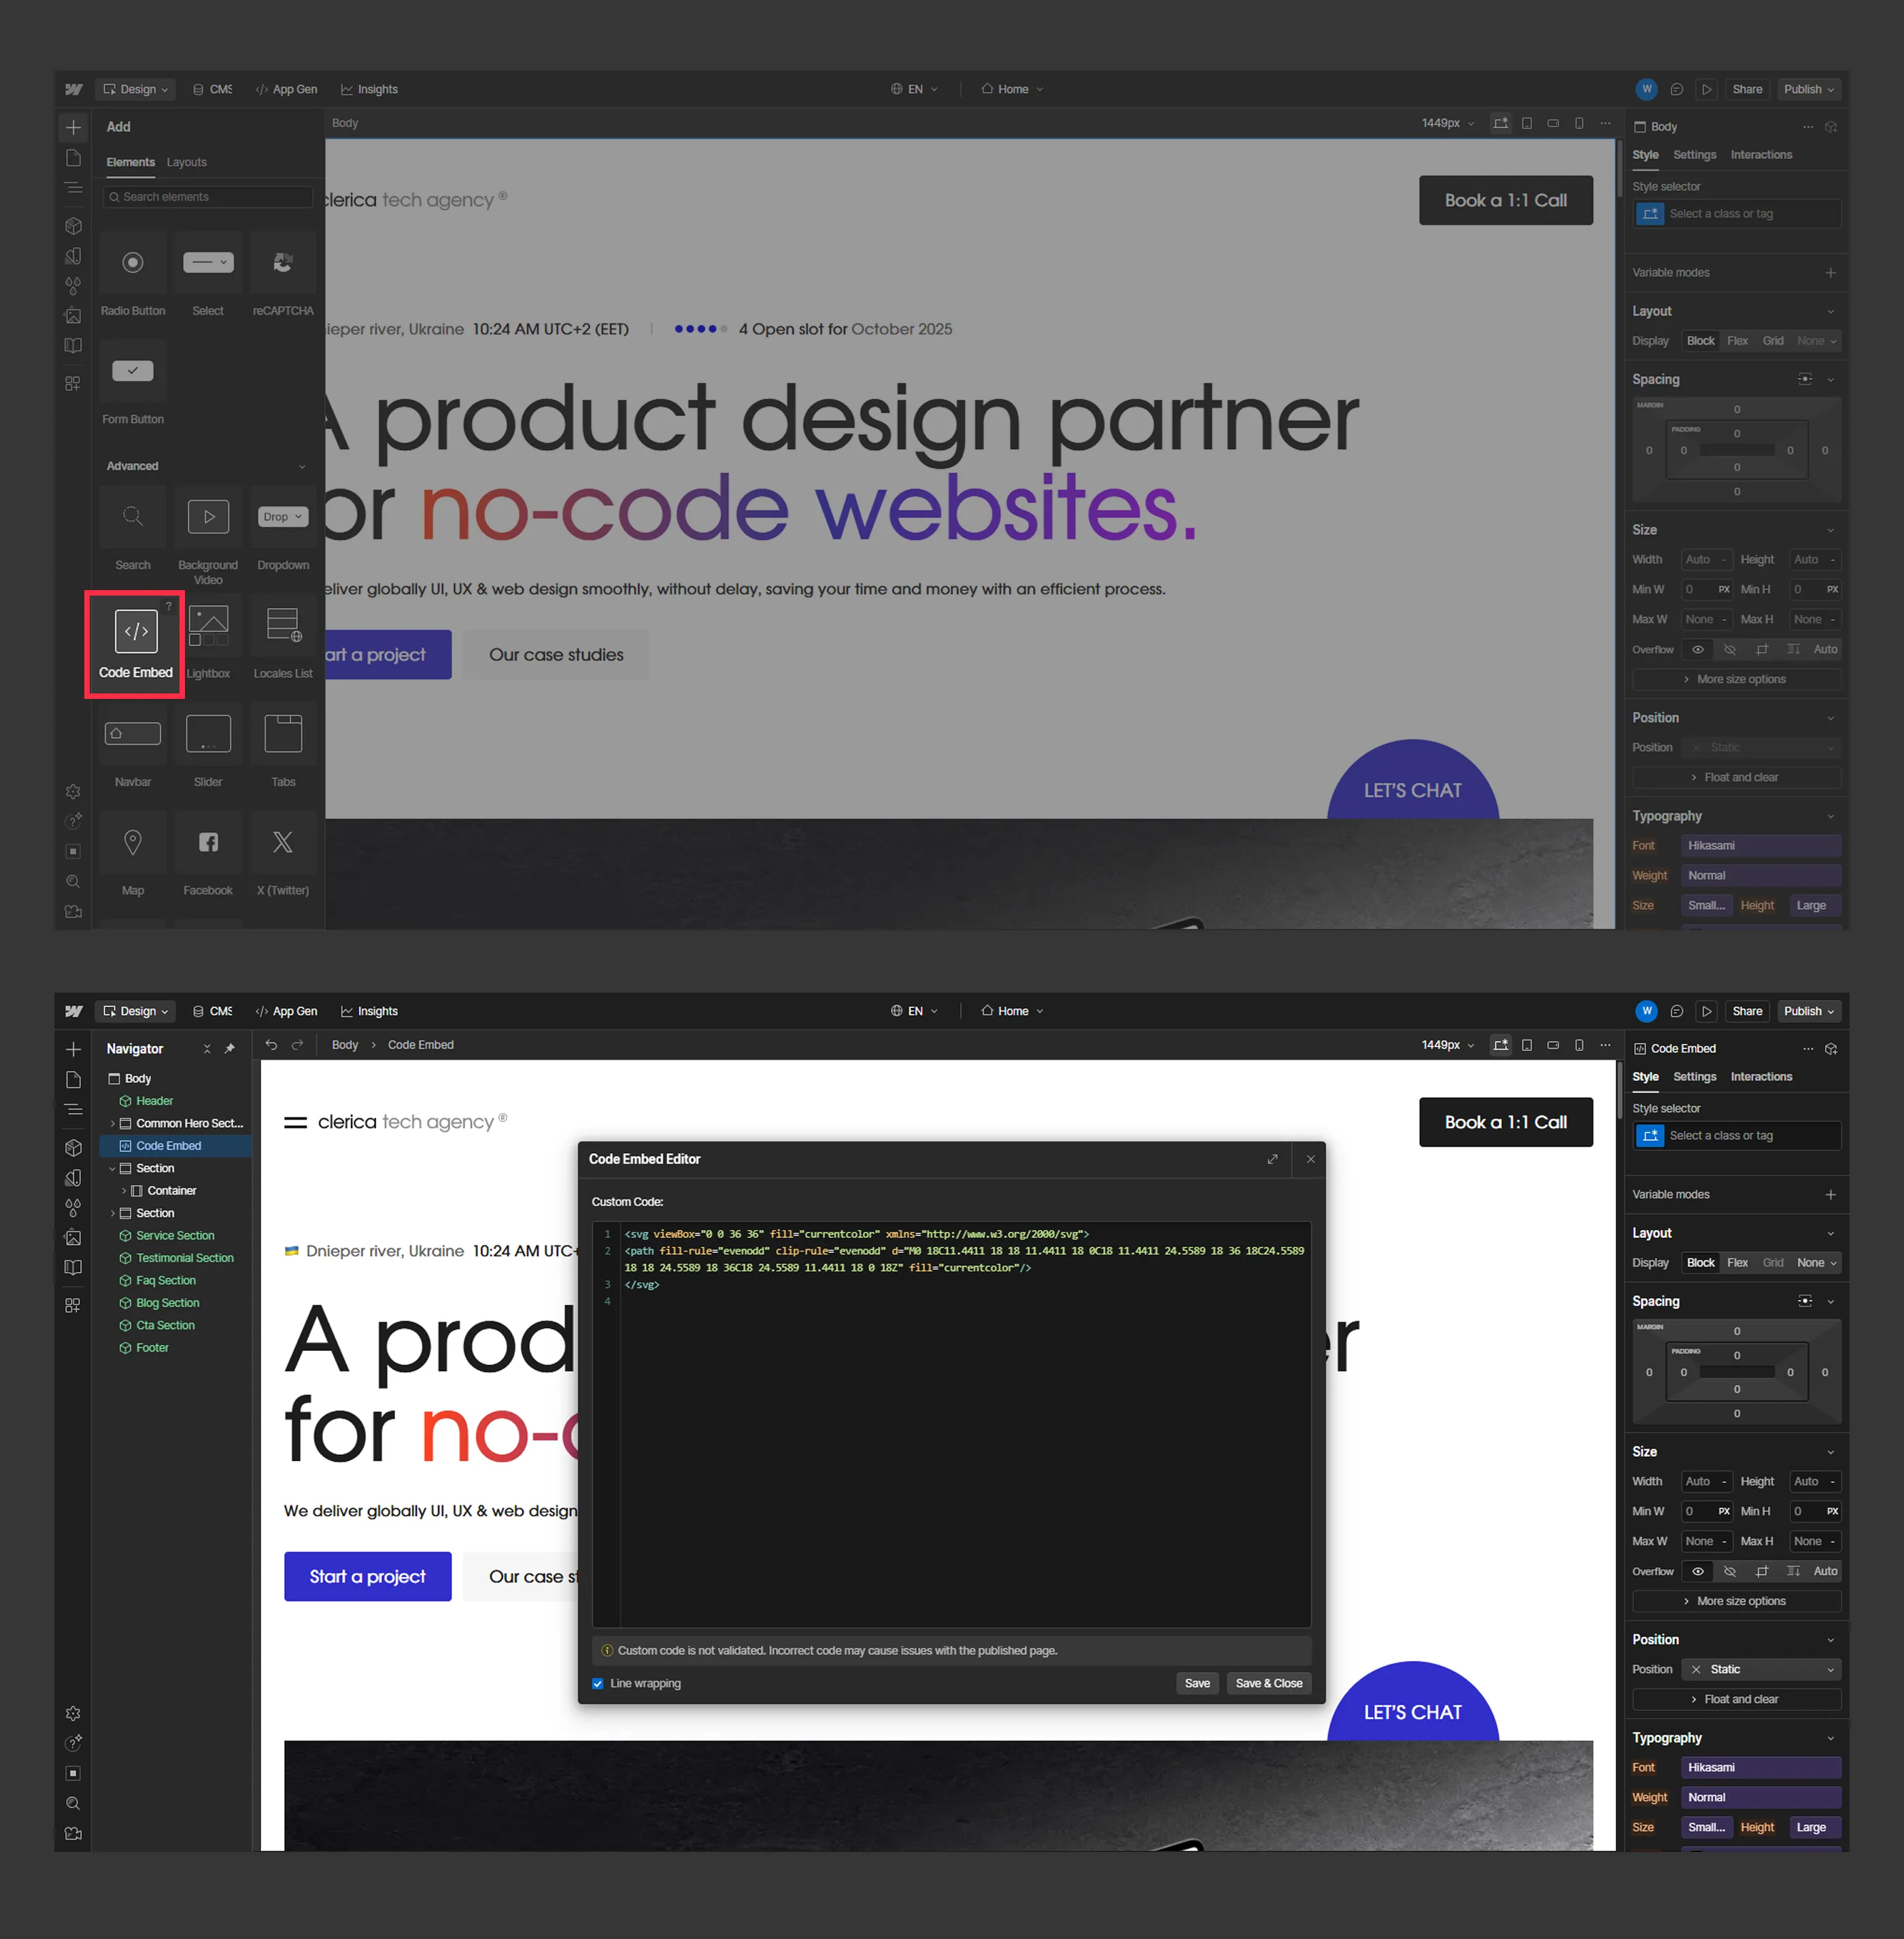Open the Interactions tab in the lower style panel
Image resolution: width=1904 pixels, height=1939 pixels.
pyautogui.click(x=1760, y=1077)
